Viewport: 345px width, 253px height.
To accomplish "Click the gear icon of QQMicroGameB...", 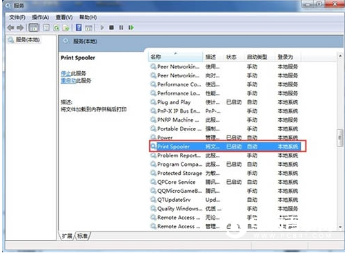I will [x=153, y=191].
